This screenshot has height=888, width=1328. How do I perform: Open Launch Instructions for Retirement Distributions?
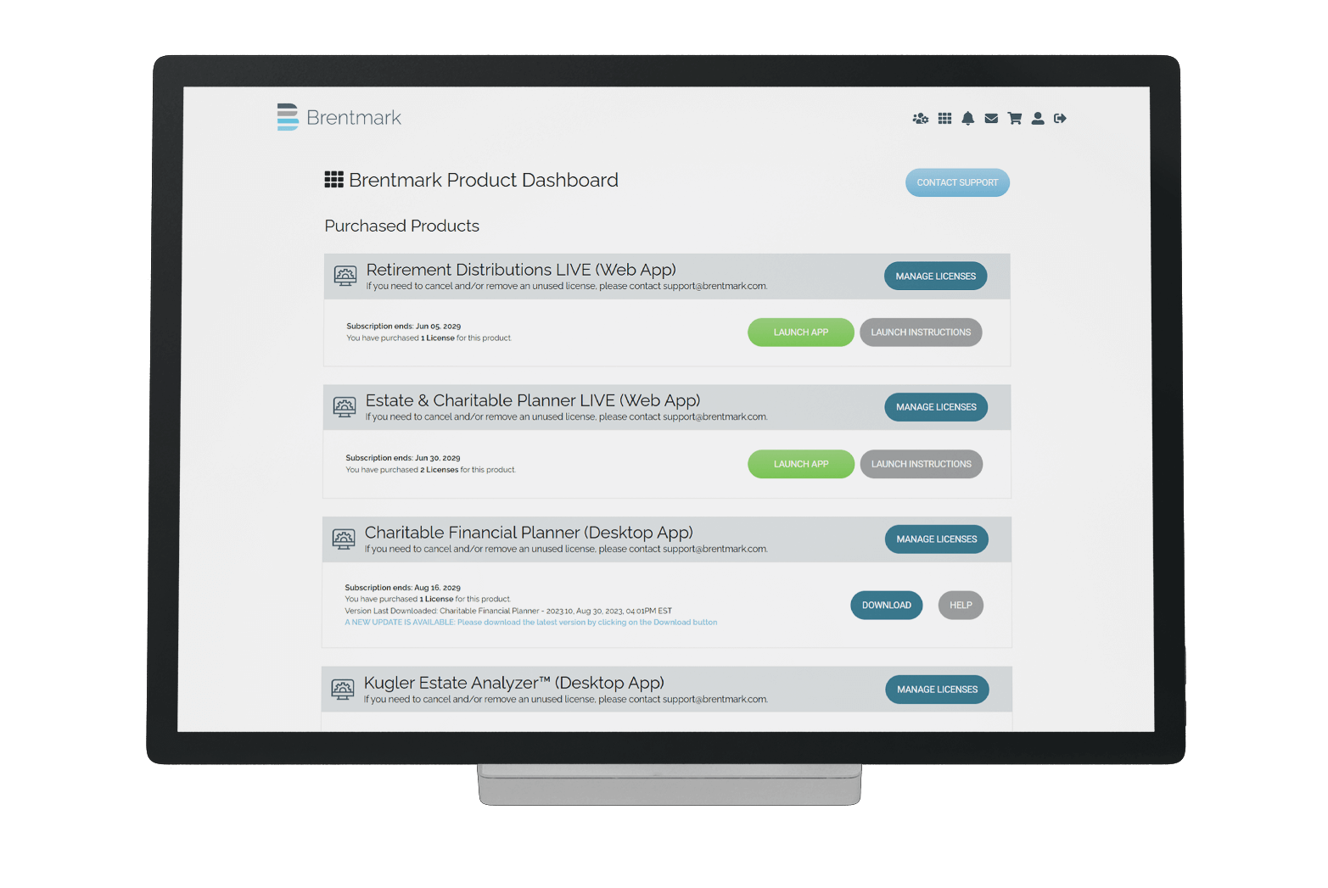pyautogui.click(x=921, y=332)
